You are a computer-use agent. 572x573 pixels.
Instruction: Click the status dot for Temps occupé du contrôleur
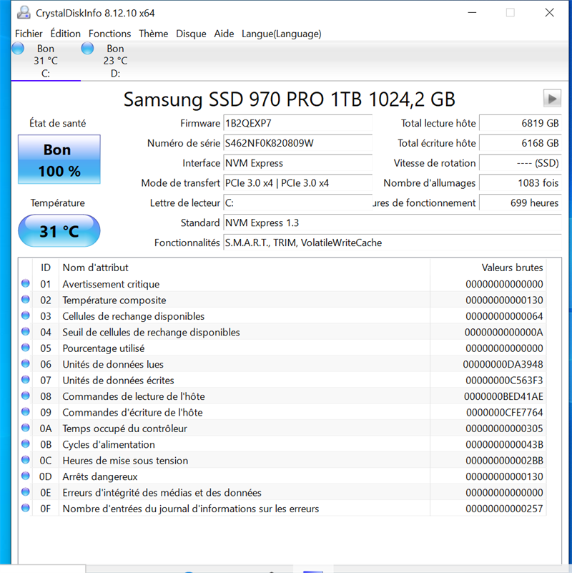26,428
